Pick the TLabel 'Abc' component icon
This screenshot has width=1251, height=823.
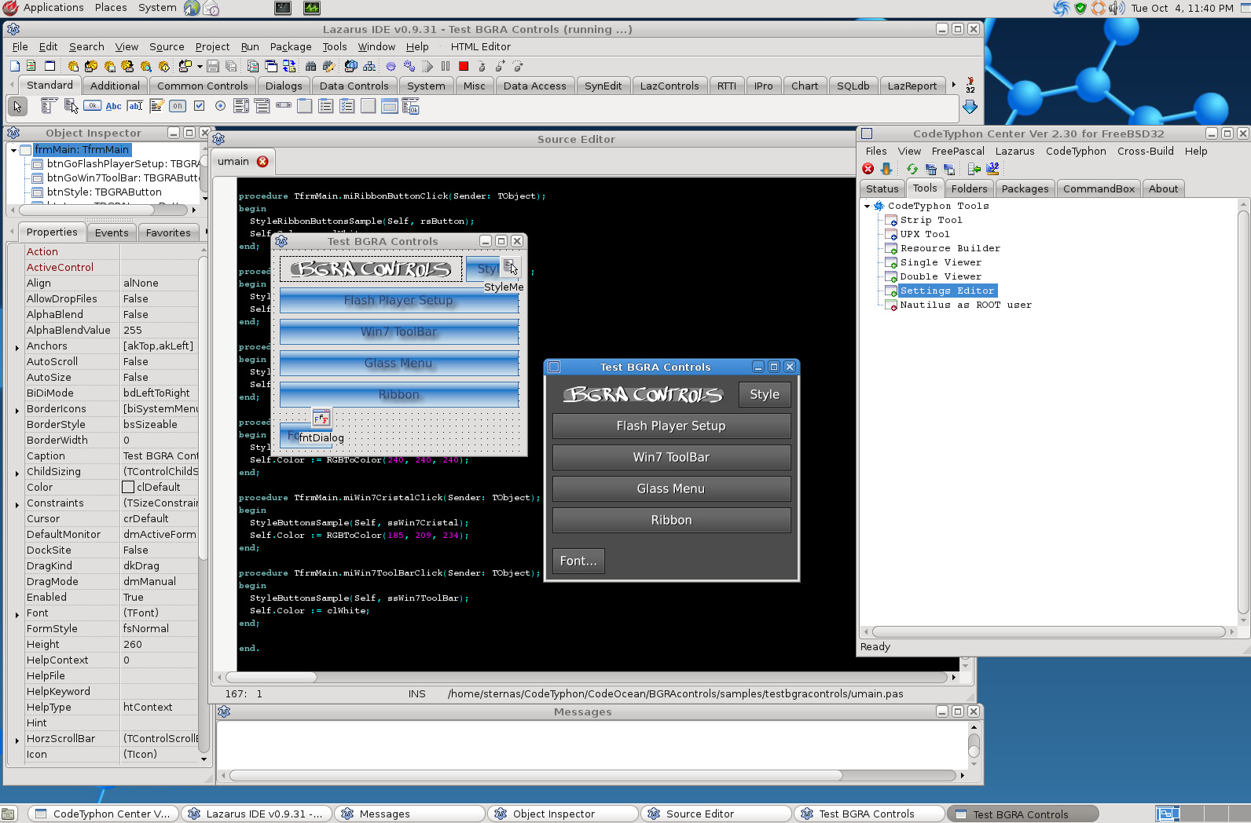(x=114, y=106)
